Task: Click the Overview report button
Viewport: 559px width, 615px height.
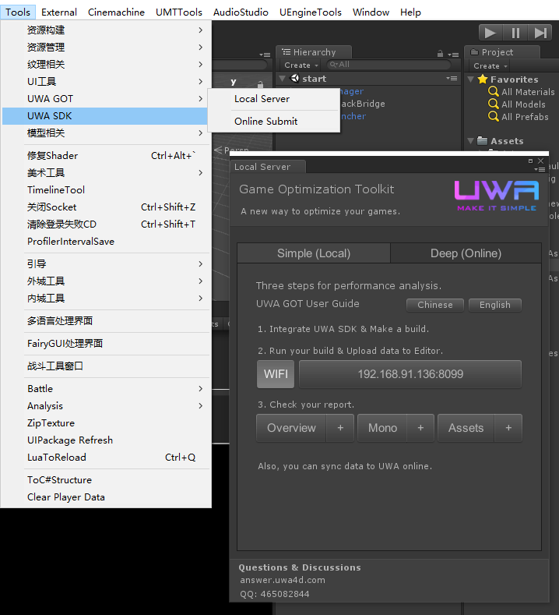Action: (x=291, y=428)
